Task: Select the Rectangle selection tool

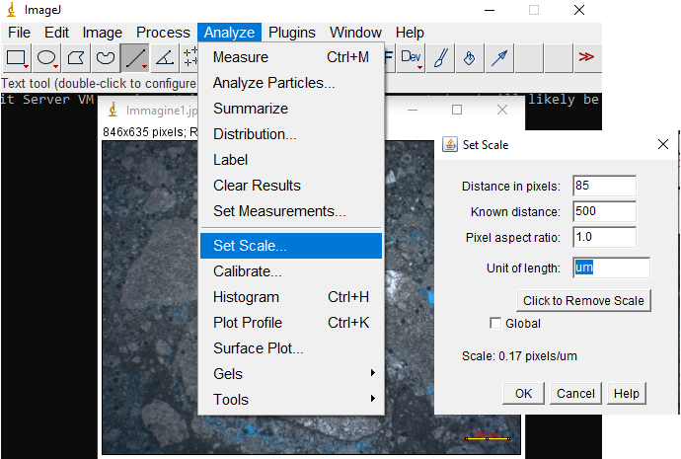Action: point(17,58)
